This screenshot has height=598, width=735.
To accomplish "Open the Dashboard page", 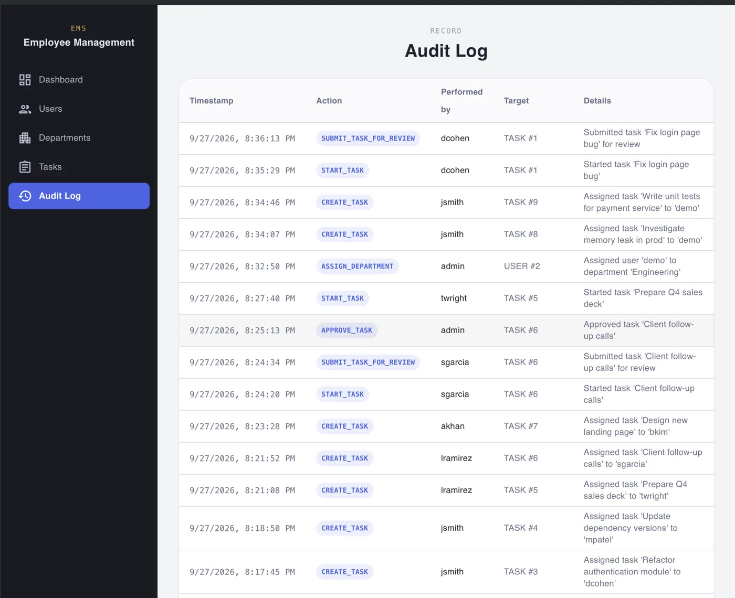I will click(x=79, y=80).
